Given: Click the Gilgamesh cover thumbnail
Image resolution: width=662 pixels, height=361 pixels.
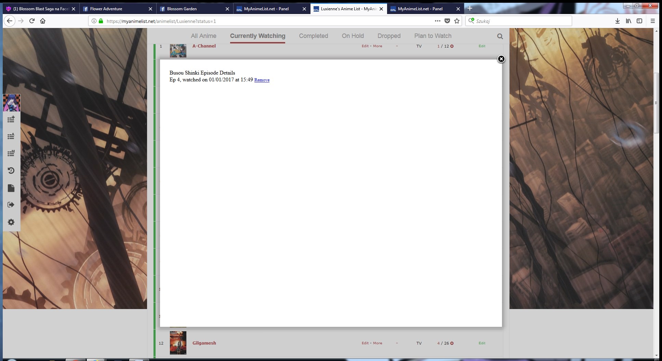Looking at the screenshot, I should (x=178, y=343).
